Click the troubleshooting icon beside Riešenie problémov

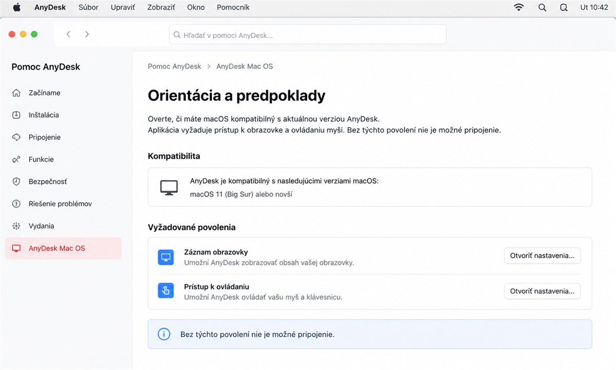point(16,203)
